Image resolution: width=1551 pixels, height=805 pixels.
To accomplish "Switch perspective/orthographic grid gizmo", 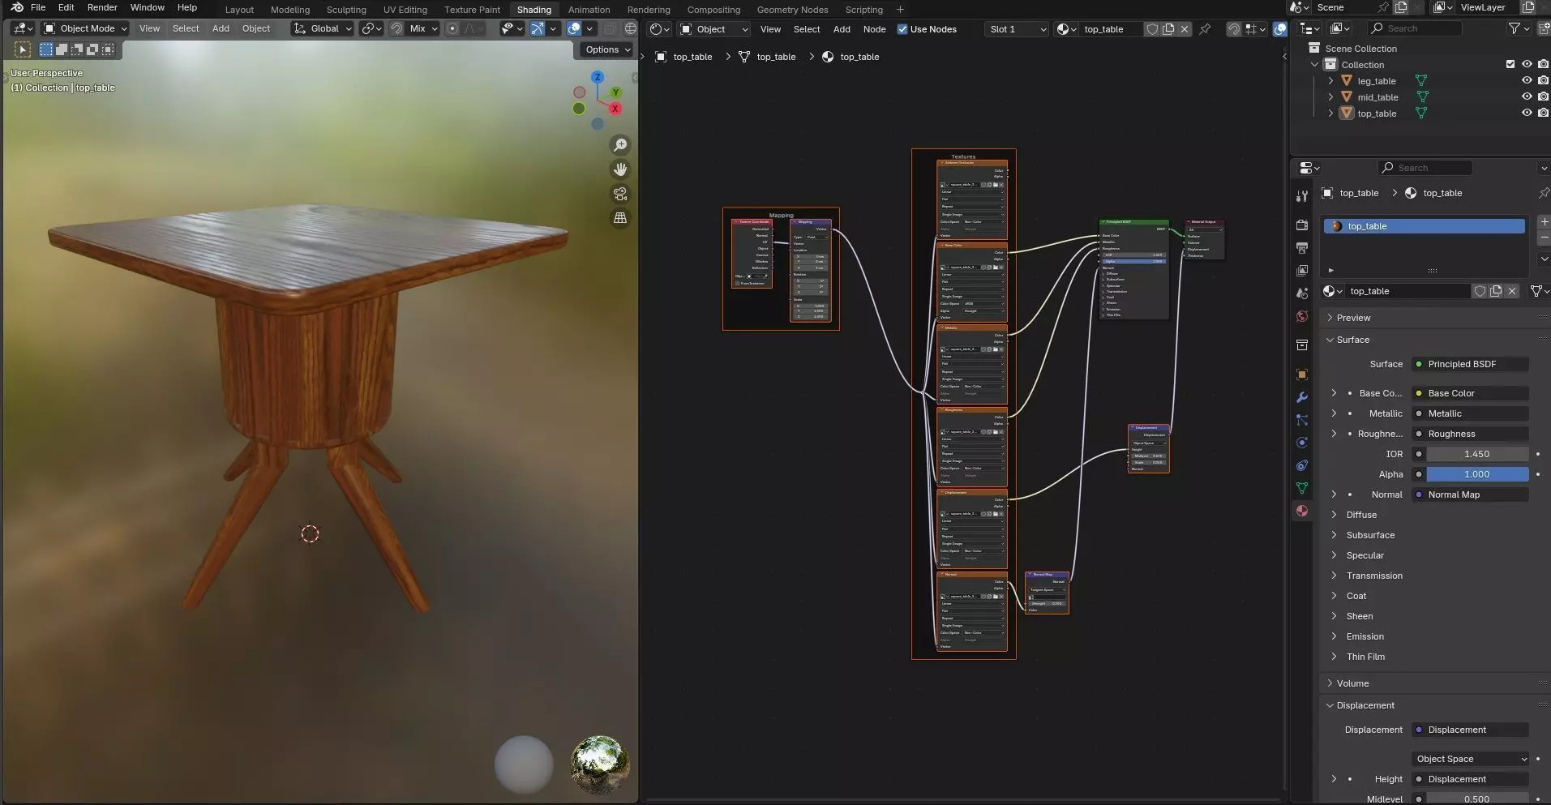I will pos(620,218).
